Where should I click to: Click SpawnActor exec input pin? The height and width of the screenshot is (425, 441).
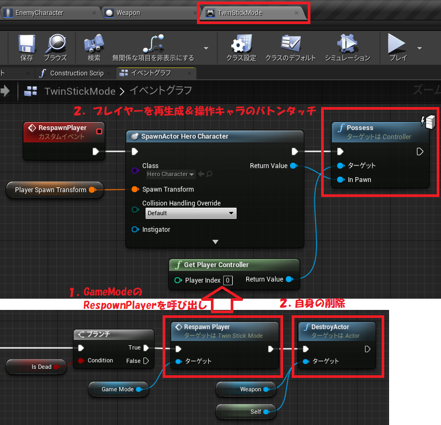coord(135,151)
